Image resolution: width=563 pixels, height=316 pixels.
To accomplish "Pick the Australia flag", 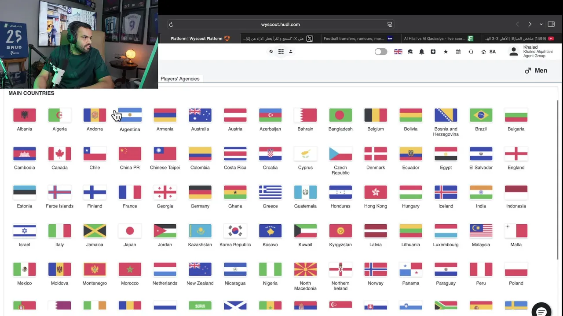I will (200, 115).
